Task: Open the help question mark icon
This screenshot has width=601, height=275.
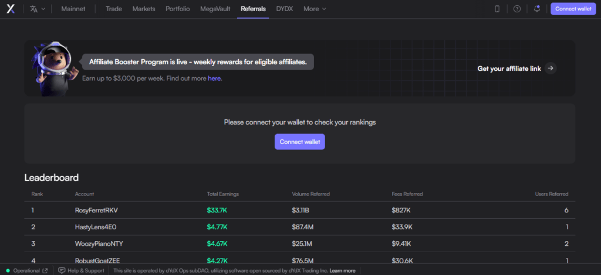Action: pyautogui.click(x=517, y=9)
